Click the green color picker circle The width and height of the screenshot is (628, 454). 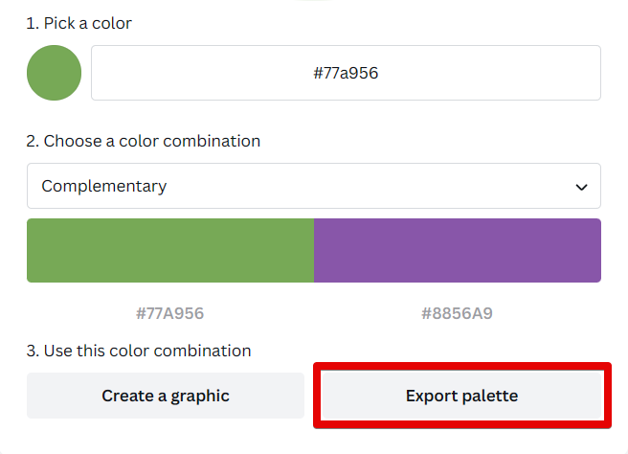click(x=54, y=73)
